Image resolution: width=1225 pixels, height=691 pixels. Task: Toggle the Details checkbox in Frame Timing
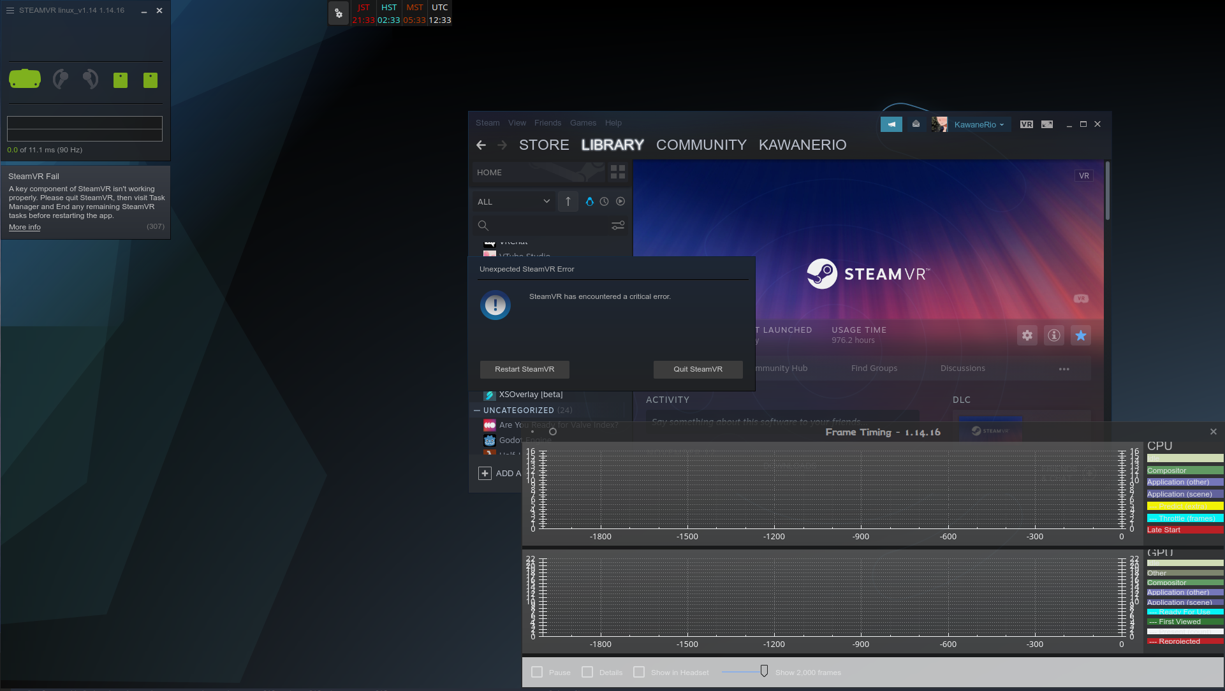pos(587,673)
